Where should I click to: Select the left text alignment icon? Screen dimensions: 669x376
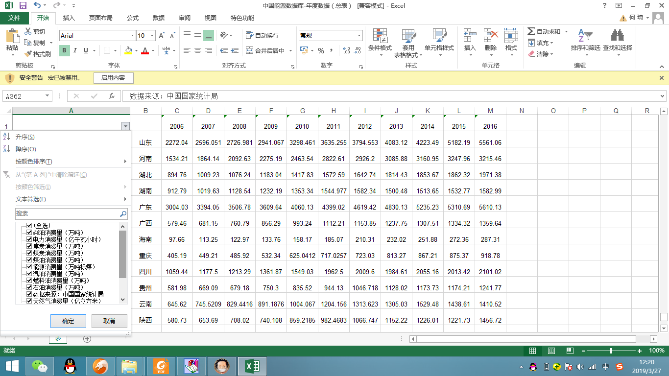click(x=187, y=50)
